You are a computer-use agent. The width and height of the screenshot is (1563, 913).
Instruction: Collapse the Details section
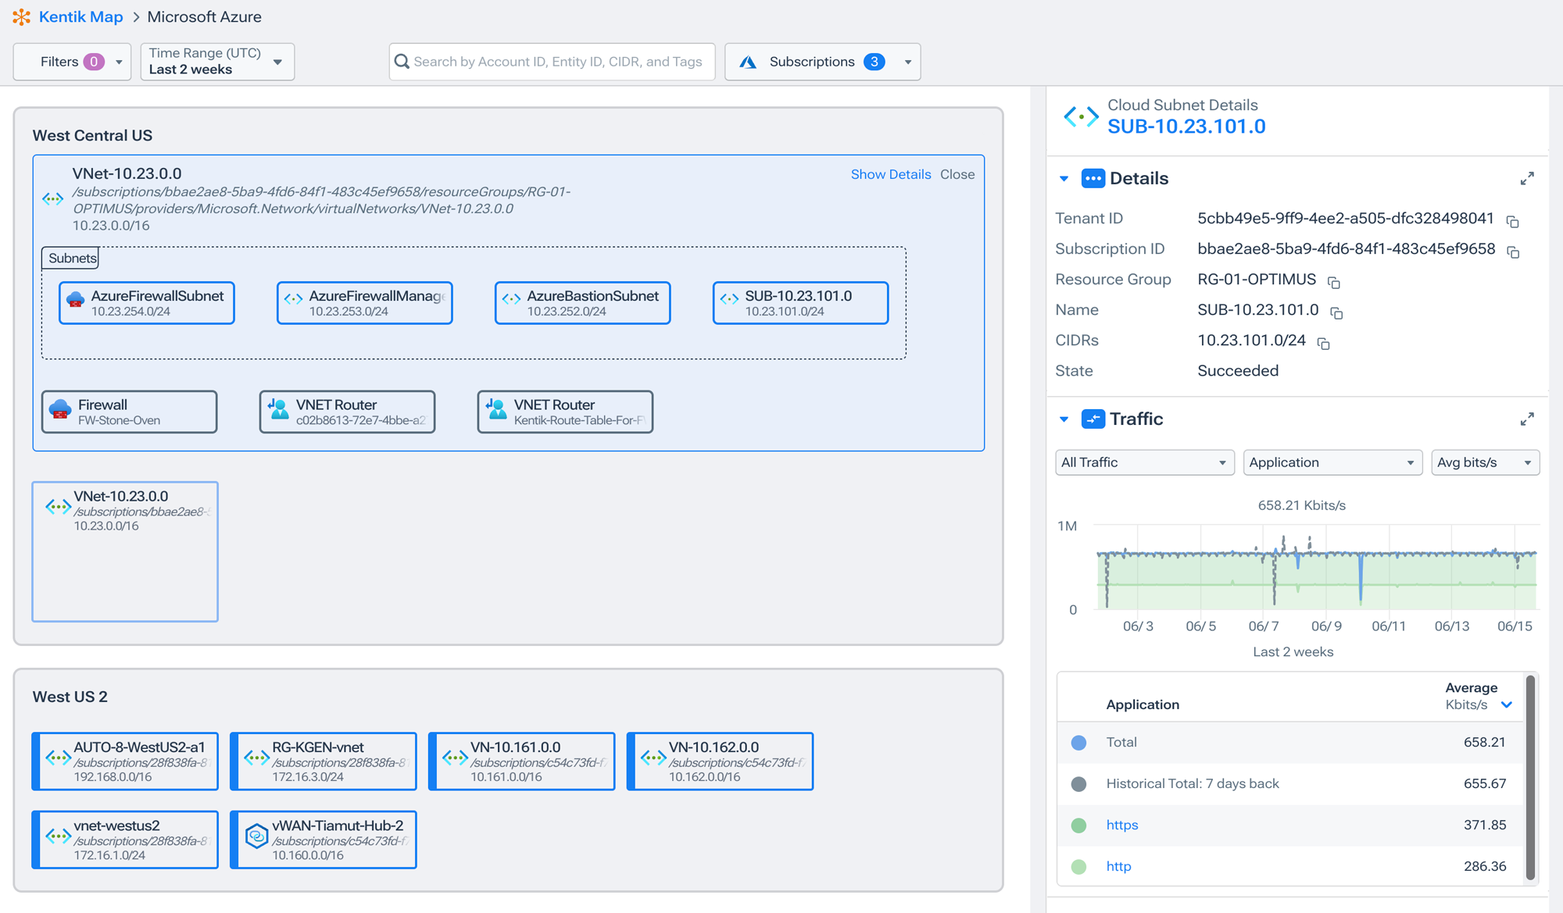click(x=1064, y=178)
